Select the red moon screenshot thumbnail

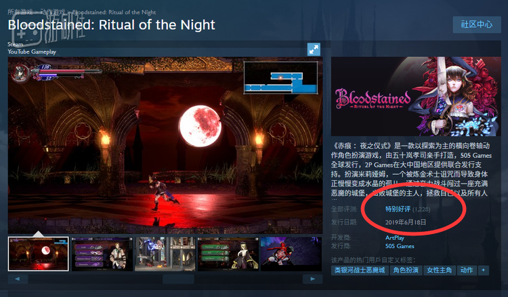tap(38, 254)
